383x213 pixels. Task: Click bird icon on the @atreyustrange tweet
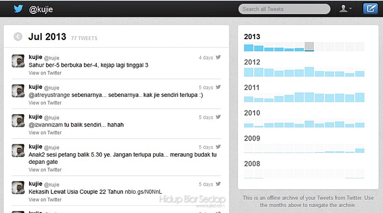[x=218, y=87]
